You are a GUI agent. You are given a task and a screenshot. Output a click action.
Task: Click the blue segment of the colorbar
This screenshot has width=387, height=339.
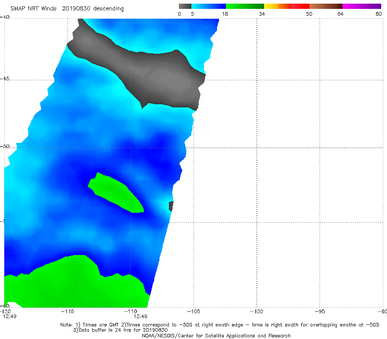pos(209,6)
